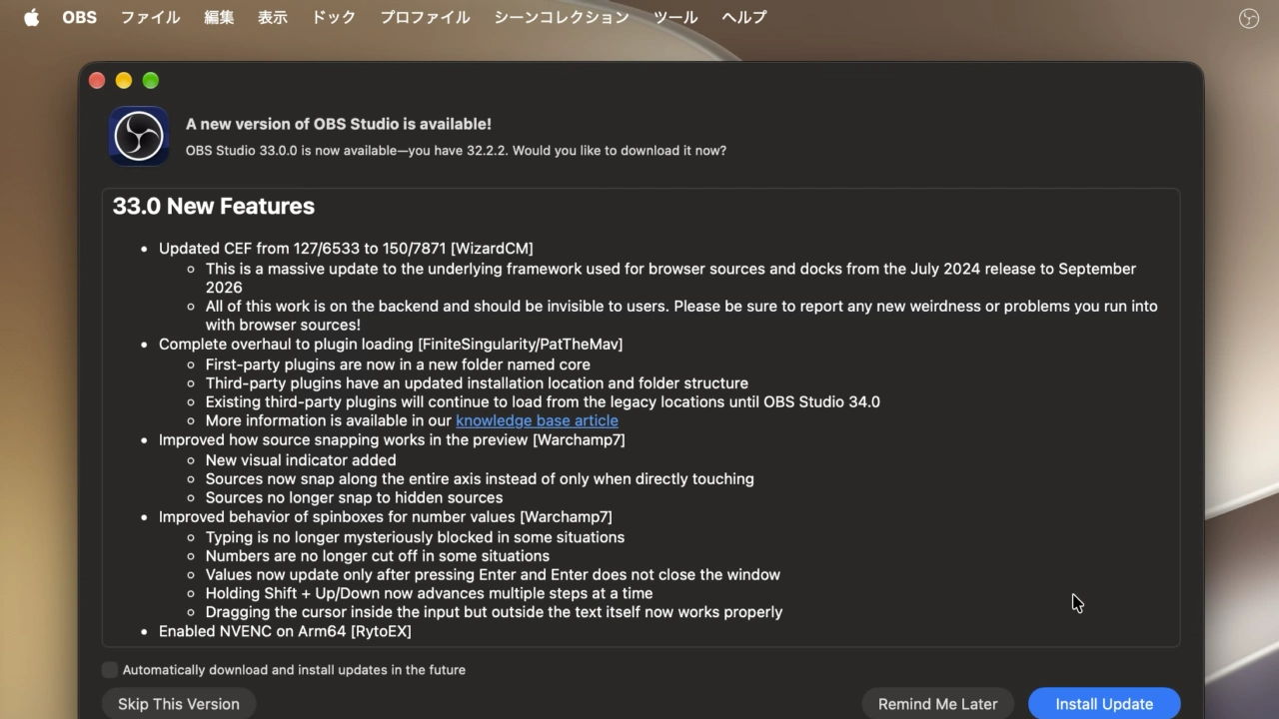Click Skip This Version button

179,704
